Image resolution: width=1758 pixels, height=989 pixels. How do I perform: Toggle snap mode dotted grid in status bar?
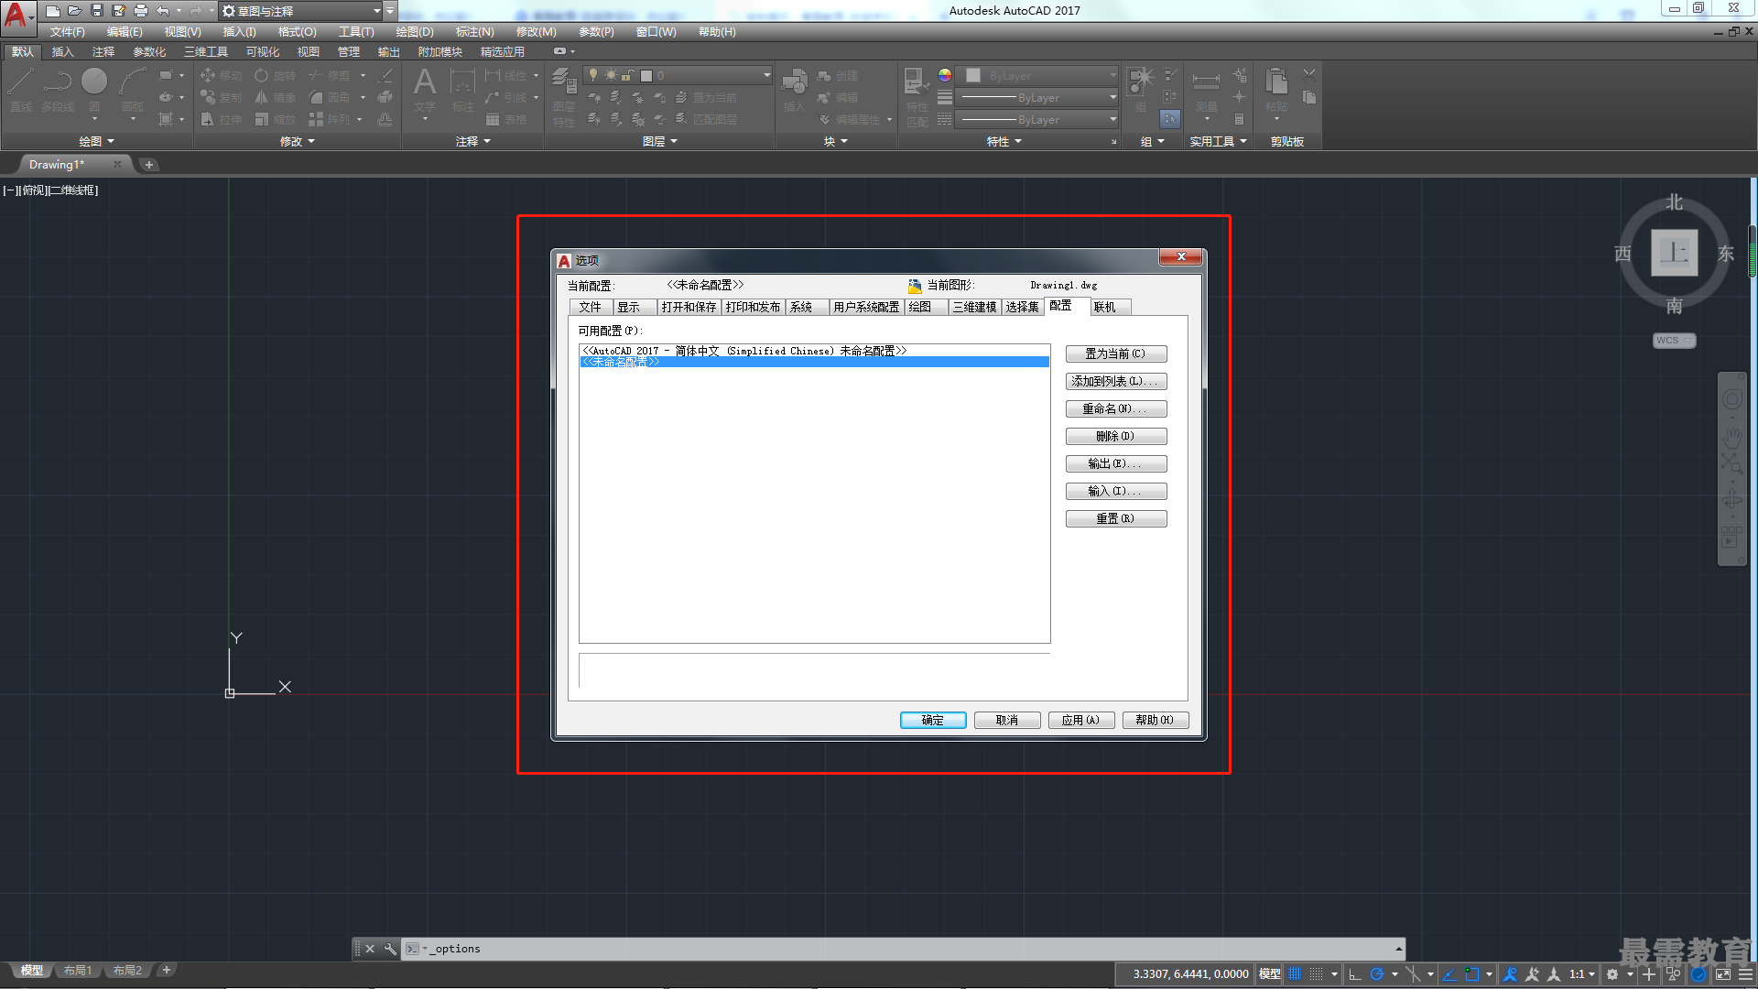point(1316,974)
